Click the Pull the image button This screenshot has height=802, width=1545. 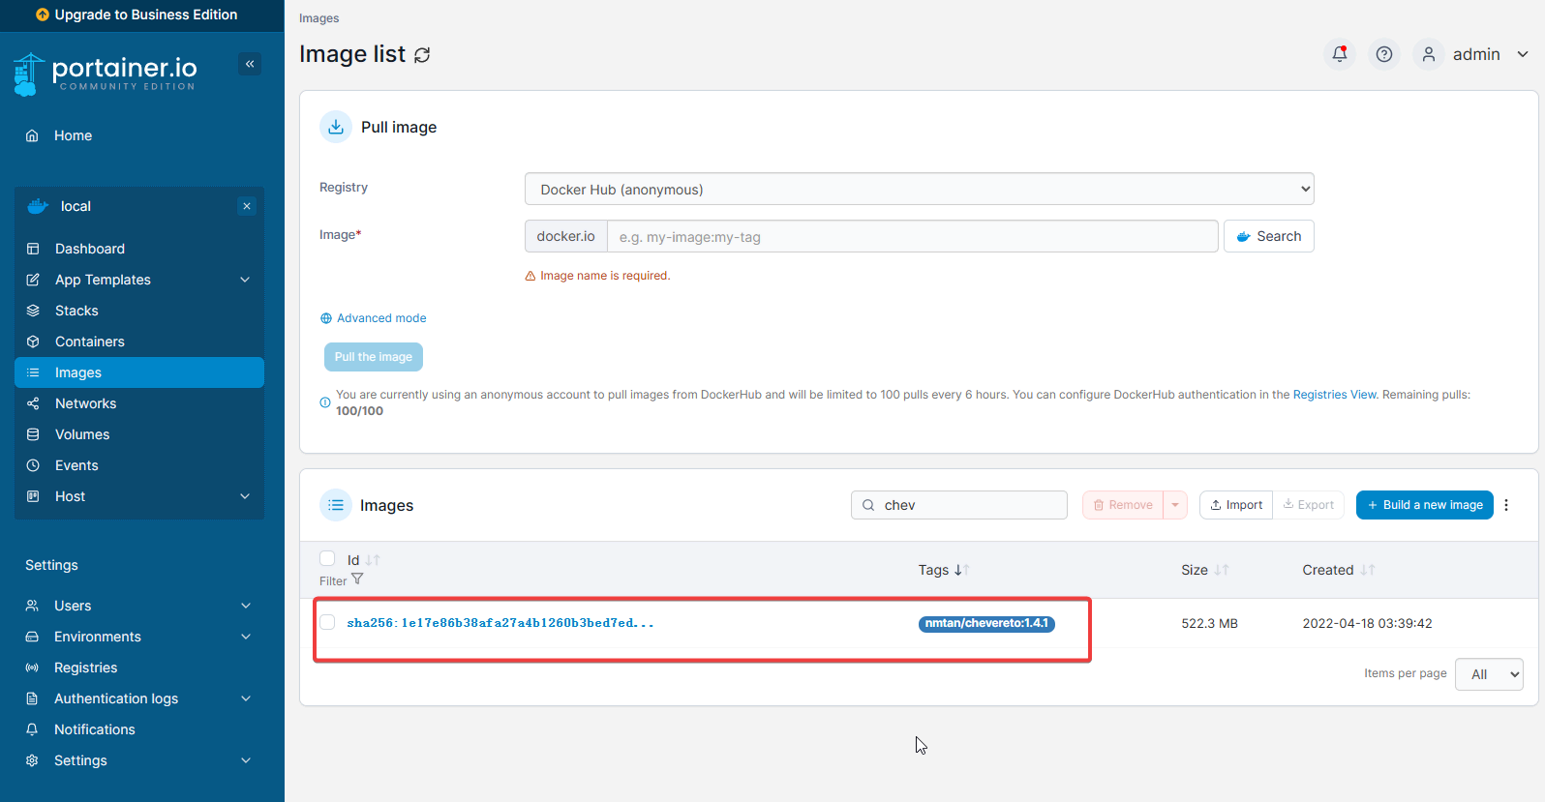(374, 357)
